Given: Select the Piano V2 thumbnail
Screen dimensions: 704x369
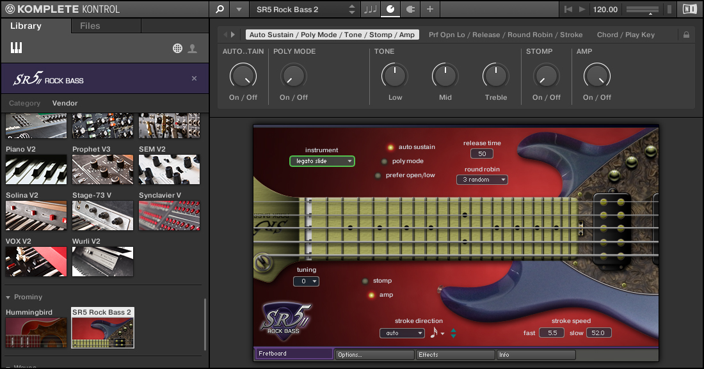Looking at the screenshot, I should [36, 169].
